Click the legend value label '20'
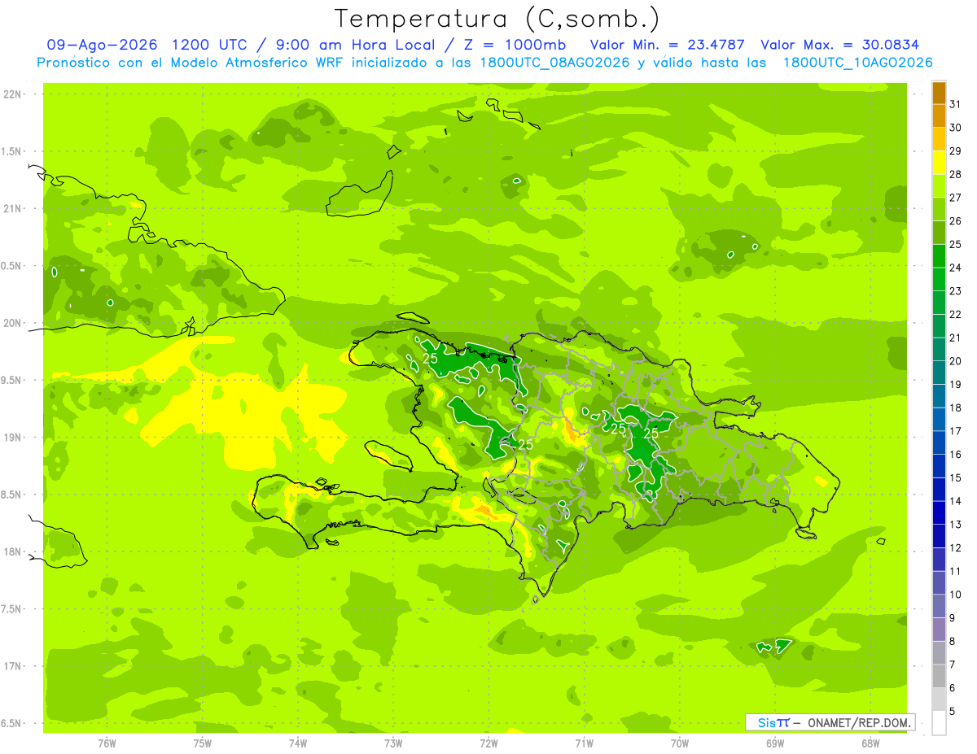The height and width of the screenshot is (754, 977). [x=956, y=361]
